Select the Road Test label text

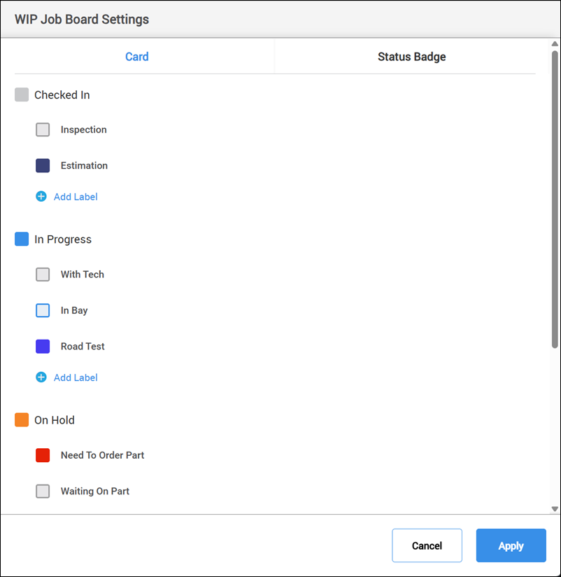point(83,346)
